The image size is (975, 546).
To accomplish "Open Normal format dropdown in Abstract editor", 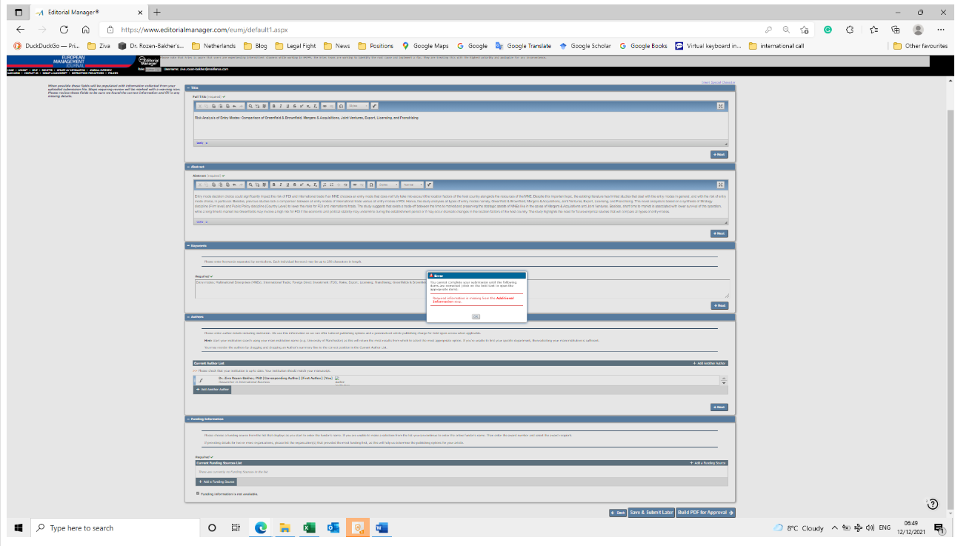I will pos(412,184).
